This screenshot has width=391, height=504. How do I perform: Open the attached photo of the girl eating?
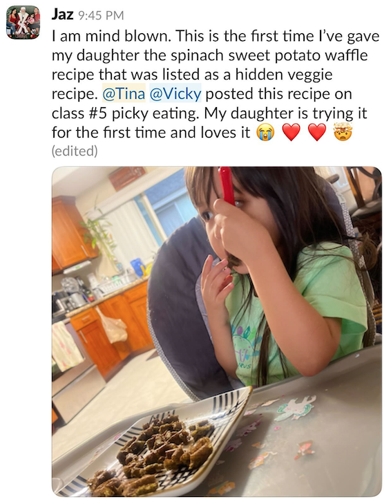pyautogui.click(x=217, y=332)
